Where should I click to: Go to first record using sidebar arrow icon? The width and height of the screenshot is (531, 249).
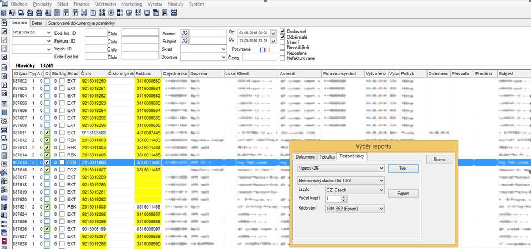click(4, 68)
